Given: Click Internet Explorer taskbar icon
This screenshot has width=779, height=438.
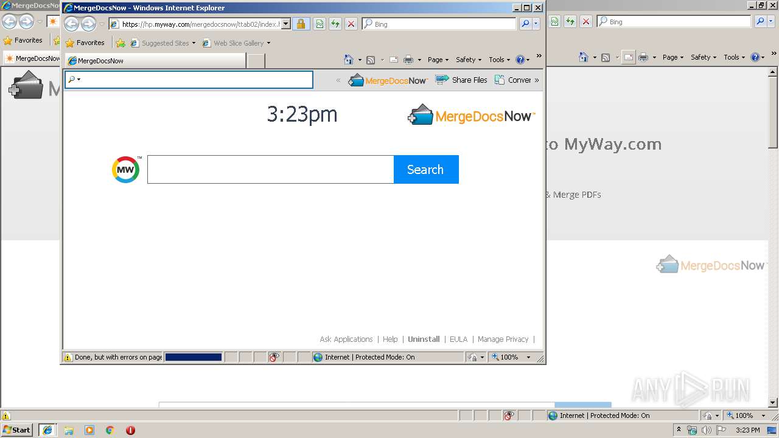Looking at the screenshot, I should 48,430.
